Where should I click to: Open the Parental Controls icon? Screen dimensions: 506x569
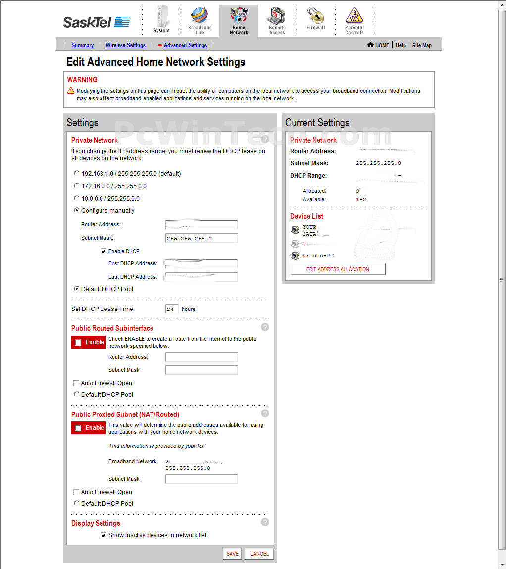354,16
